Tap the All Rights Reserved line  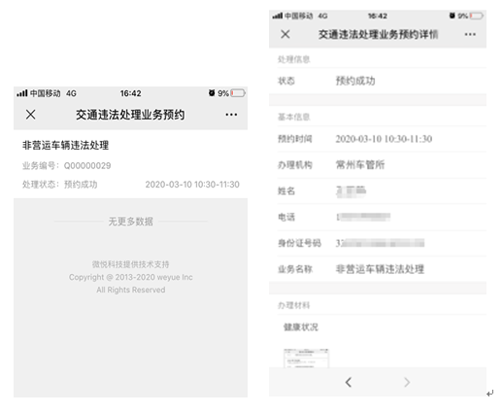(130, 290)
